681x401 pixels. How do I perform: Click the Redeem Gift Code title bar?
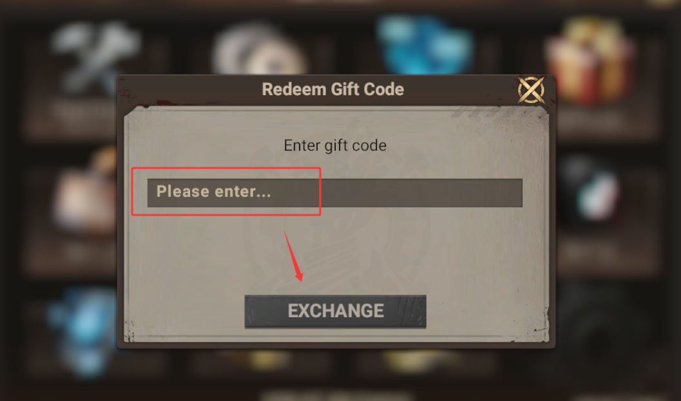(333, 89)
